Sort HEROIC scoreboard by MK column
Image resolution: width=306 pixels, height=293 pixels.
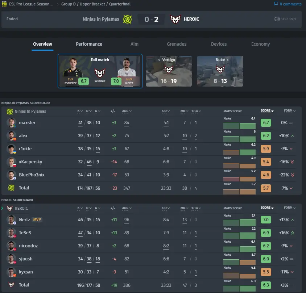pos(184,208)
